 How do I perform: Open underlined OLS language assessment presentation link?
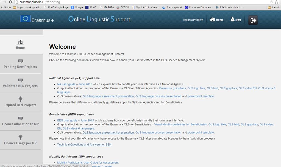point(108,133)
